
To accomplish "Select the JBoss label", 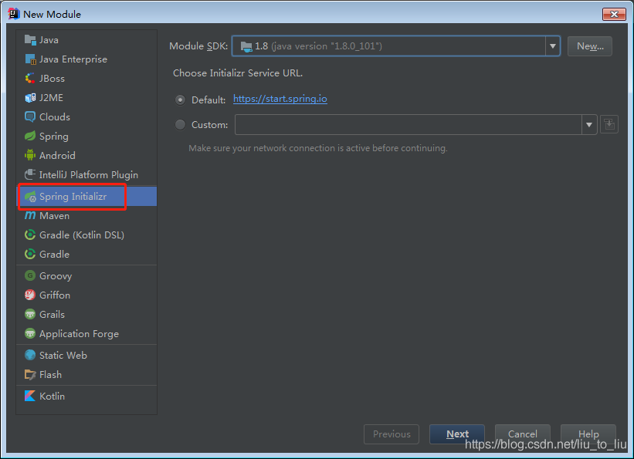I will (x=53, y=79).
